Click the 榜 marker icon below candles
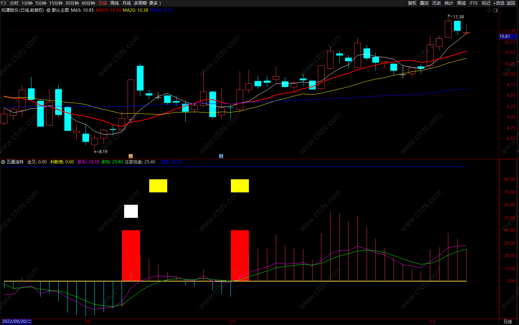This screenshot has height=325, width=519. (131, 156)
